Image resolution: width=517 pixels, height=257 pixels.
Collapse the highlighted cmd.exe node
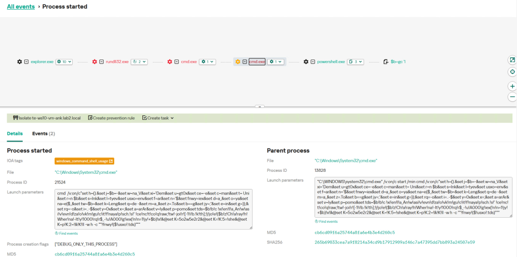click(245, 61)
